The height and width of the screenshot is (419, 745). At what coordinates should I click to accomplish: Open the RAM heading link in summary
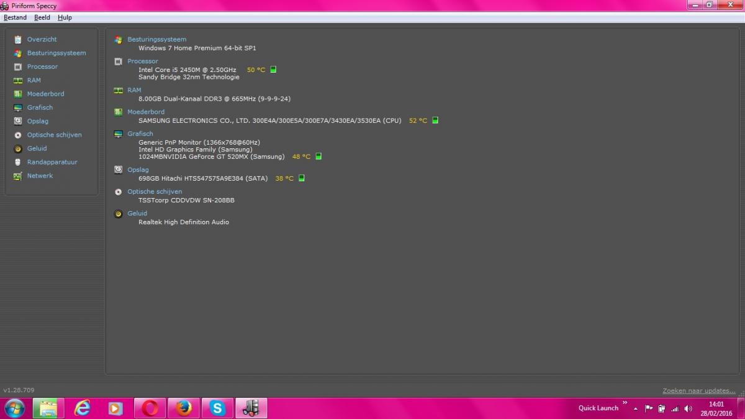[x=134, y=90]
